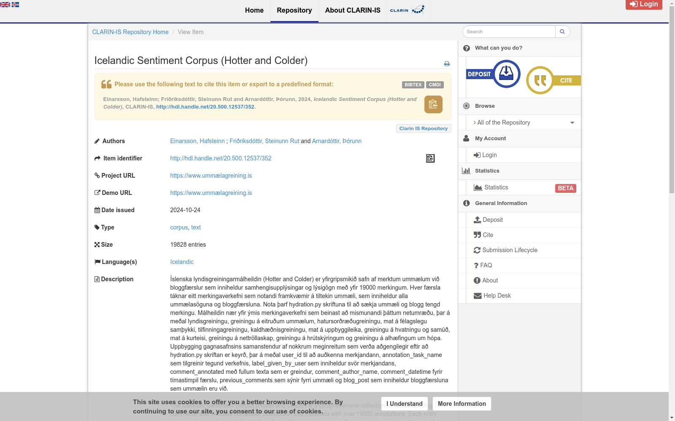Open the DEPOSIT graphic button
Screen dimensions: 675x421
coord(494,74)
